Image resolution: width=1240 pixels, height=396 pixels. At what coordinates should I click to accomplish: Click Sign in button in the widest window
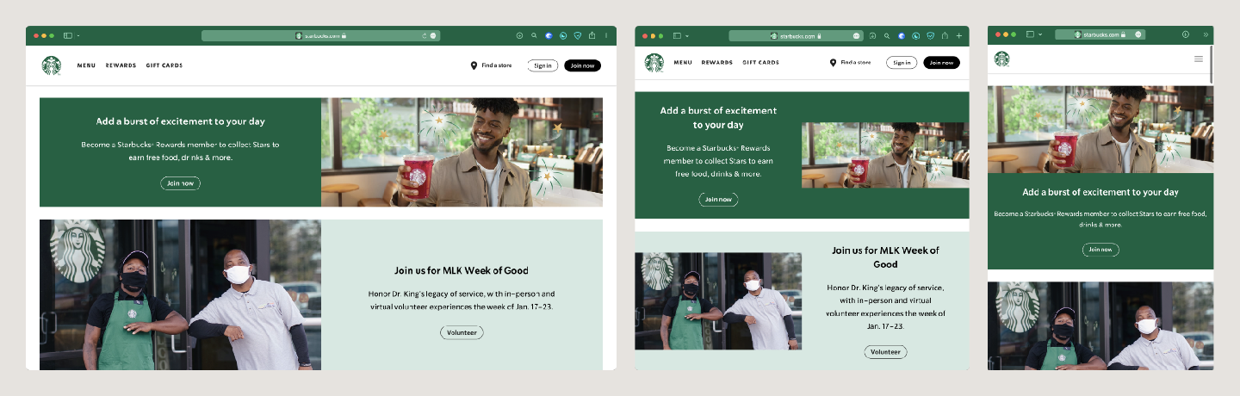[x=542, y=65]
